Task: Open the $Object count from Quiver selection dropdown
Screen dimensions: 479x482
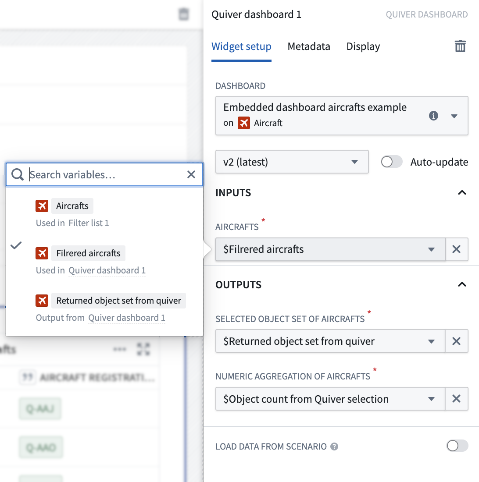Action: point(330,399)
